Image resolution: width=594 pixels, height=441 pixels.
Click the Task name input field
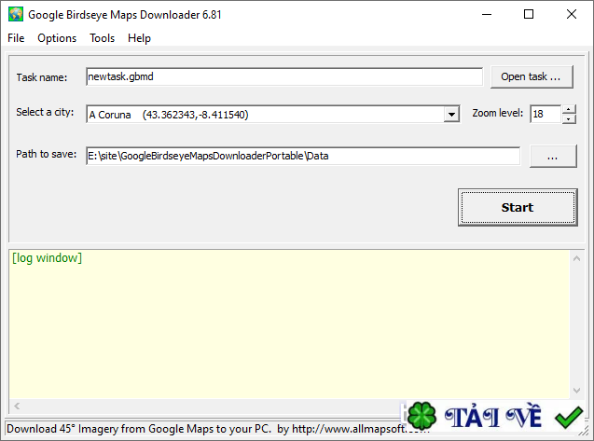tap(284, 76)
